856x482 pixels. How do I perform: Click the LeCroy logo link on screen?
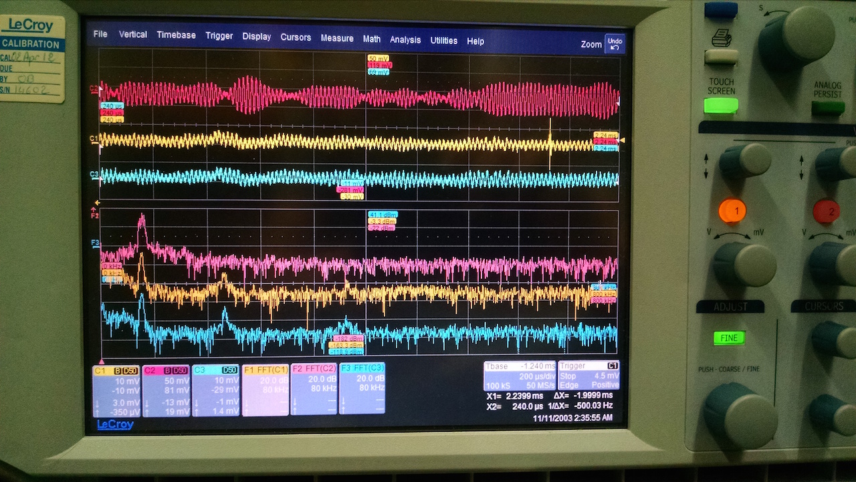116,425
